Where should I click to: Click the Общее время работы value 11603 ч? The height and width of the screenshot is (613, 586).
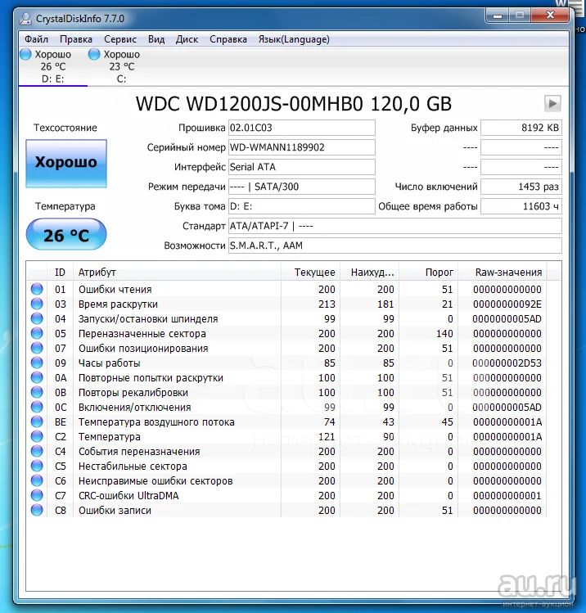521,206
